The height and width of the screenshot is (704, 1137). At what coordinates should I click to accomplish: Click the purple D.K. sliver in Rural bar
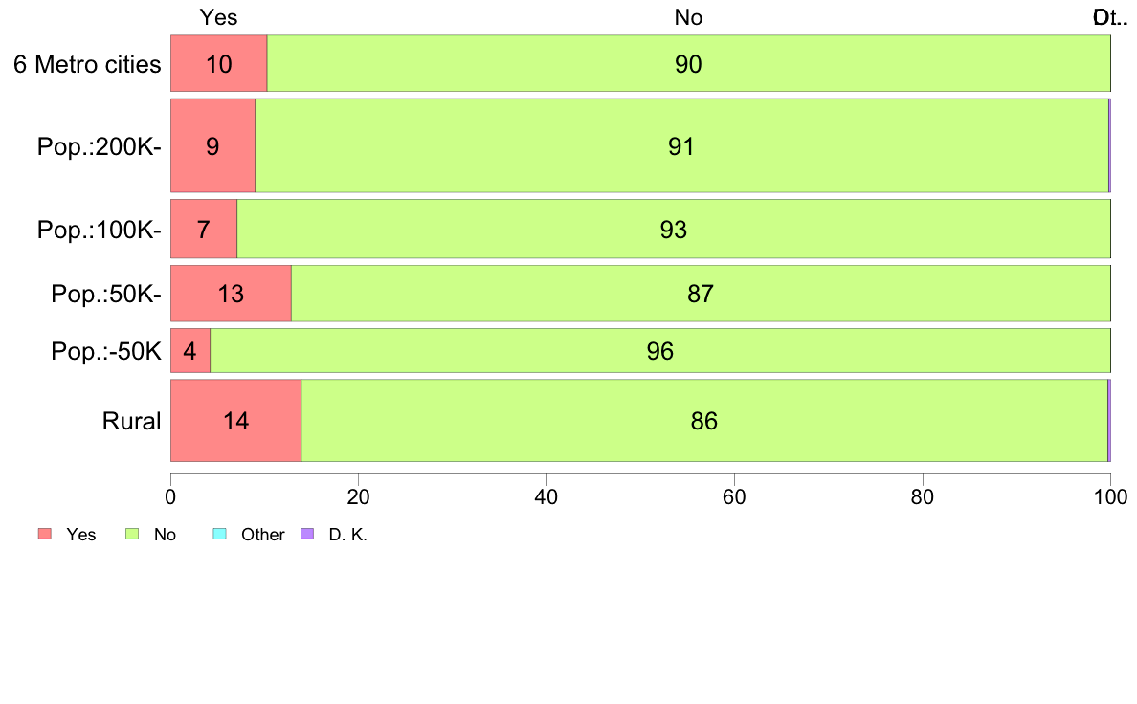(x=1109, y=420)
